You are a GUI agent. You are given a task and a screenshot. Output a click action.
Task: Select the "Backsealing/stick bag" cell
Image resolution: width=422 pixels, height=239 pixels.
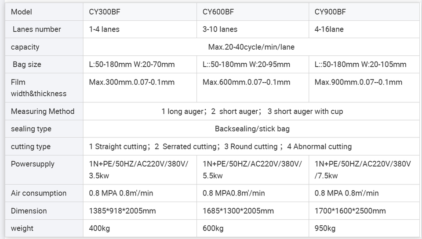click(x=252, y=129)
